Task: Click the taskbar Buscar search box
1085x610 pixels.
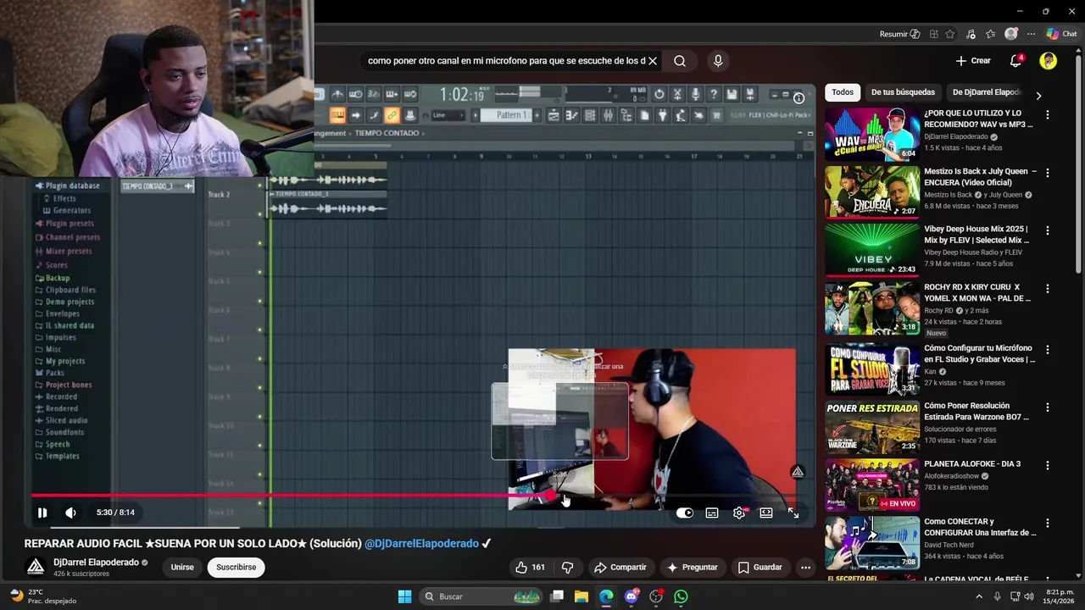Action: pyautogui.click(x=481, y=596)
